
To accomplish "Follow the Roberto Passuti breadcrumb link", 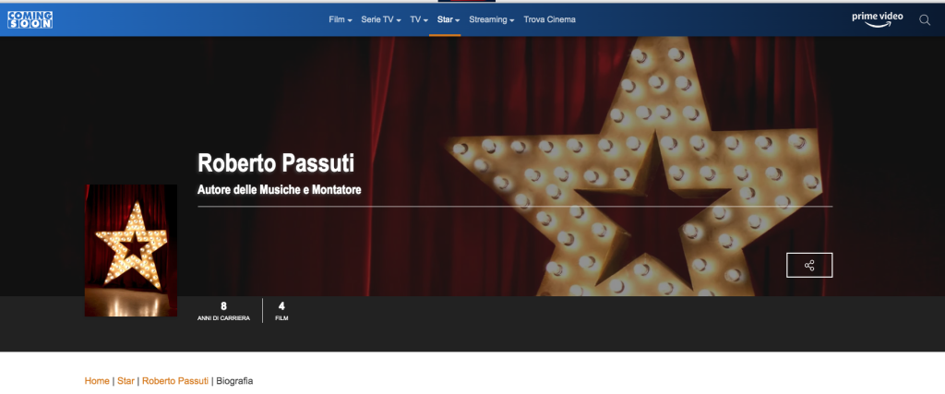I will click(x=174, y=381).
